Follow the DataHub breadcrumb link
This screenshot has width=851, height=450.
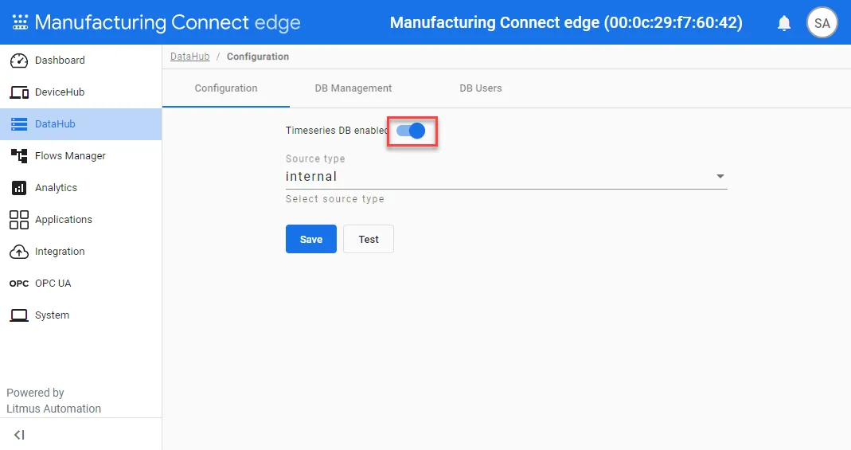190,57
